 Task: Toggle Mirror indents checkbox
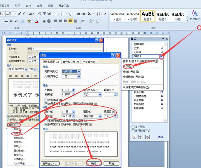46,100
